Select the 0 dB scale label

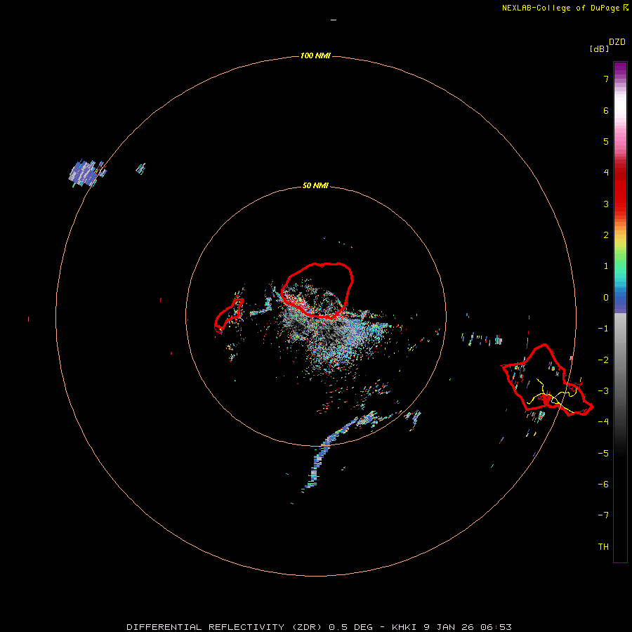click(606, 298)
